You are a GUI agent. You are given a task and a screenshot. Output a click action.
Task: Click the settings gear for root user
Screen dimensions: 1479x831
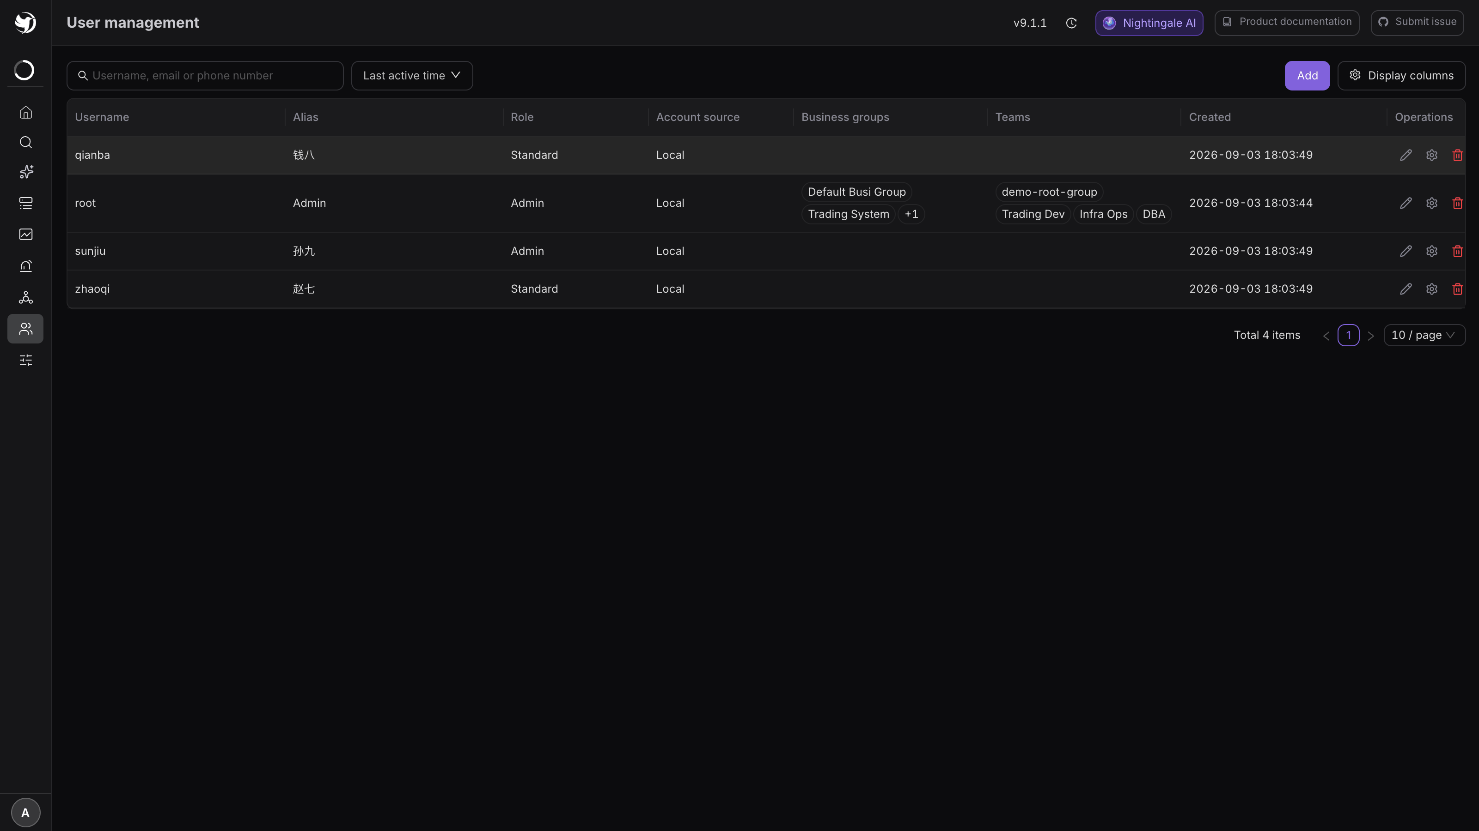coord(1431,204)
